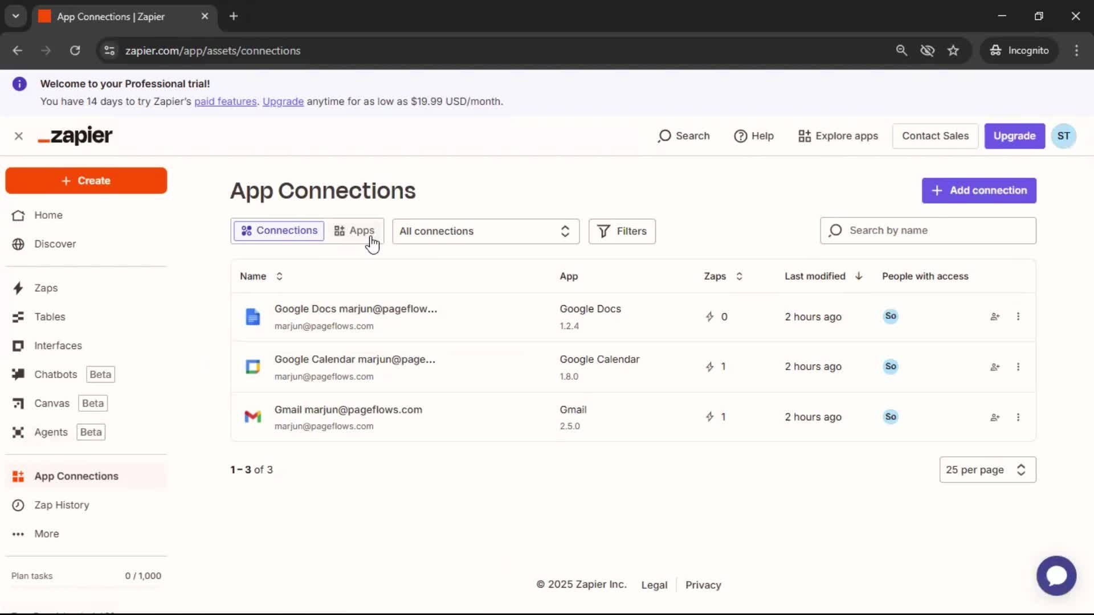Close the sidebar with X icon
Image resolution: width=1094 pixels, height=615 pixels.
click(x=19, y=136)
